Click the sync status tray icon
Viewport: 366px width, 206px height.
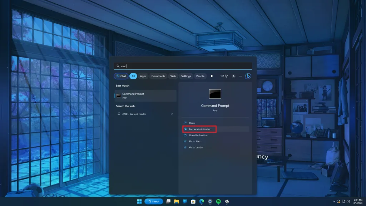click(338, 201)
